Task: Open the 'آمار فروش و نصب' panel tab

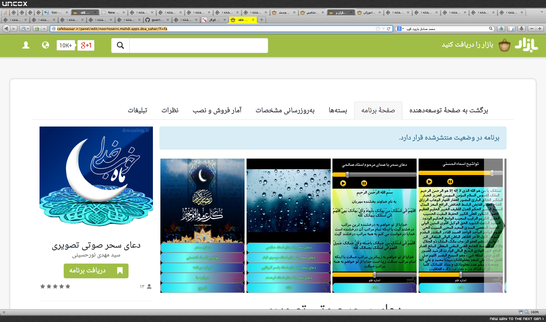Action: (x=217, y=110)
